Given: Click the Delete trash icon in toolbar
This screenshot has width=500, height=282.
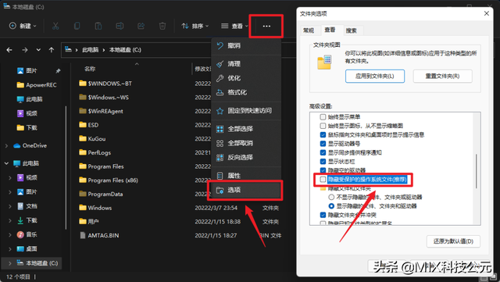Looking at the screenshot, I should [x=162, y=26].
